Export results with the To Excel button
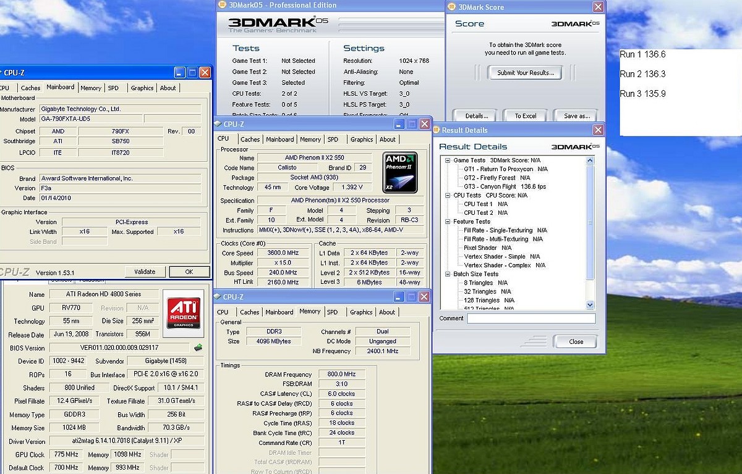 [x=526, y=115]
